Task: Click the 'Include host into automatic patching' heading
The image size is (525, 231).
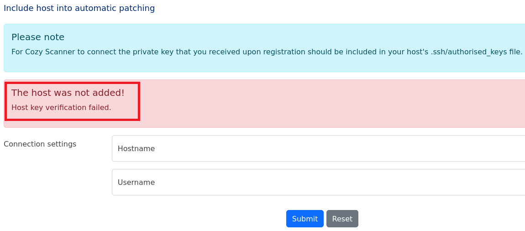Action: [x=79, y=8]
